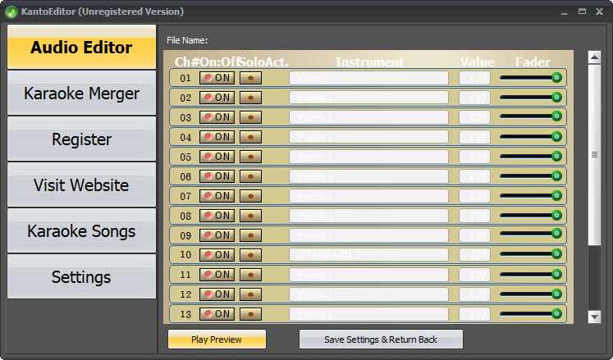Open the Audio Editor section
Viewport: 613px width, 360px height.
coord(82,47)
